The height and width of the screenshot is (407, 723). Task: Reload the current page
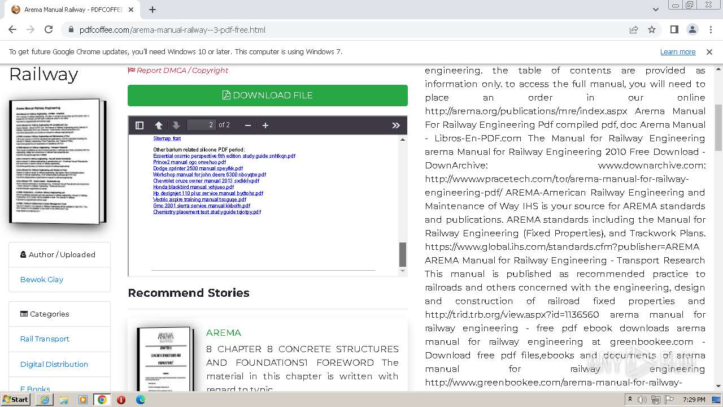tap(49, 29)
